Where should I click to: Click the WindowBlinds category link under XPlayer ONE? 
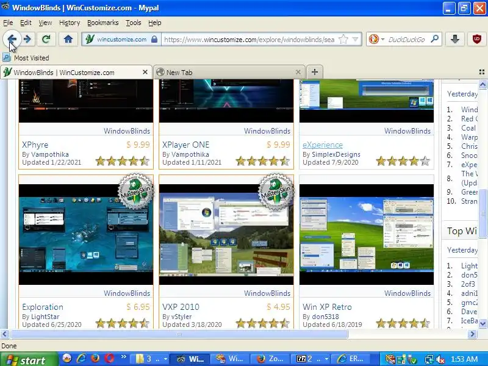(267, 131)
